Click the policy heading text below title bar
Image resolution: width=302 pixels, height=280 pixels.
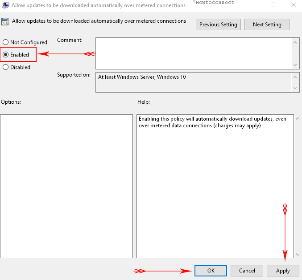click(x=99, y=21)
